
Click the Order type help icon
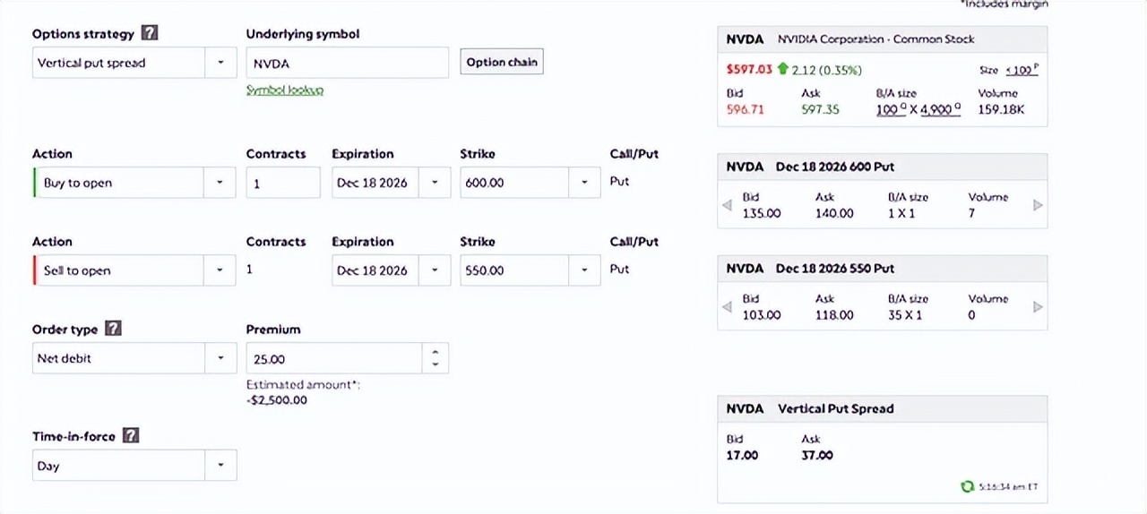[x=112, y=328]
